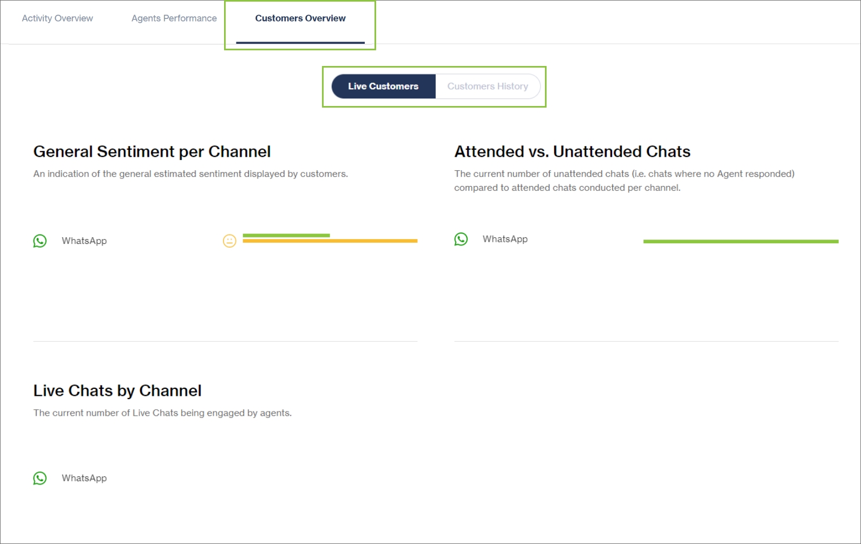Image resolution: width=861 pixels, height=544 pixels.
Task: Open the Activity Overview tab
Action: tap(57, 18)
